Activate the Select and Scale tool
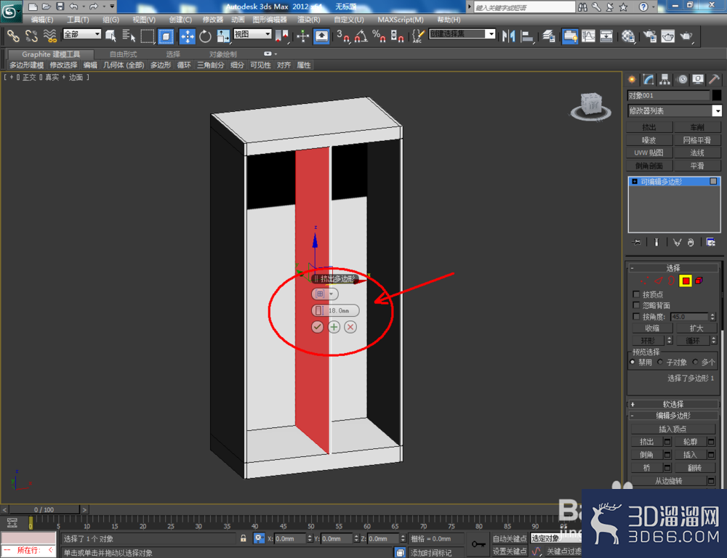This screenshot has width=727, height=558. point(223,36)
